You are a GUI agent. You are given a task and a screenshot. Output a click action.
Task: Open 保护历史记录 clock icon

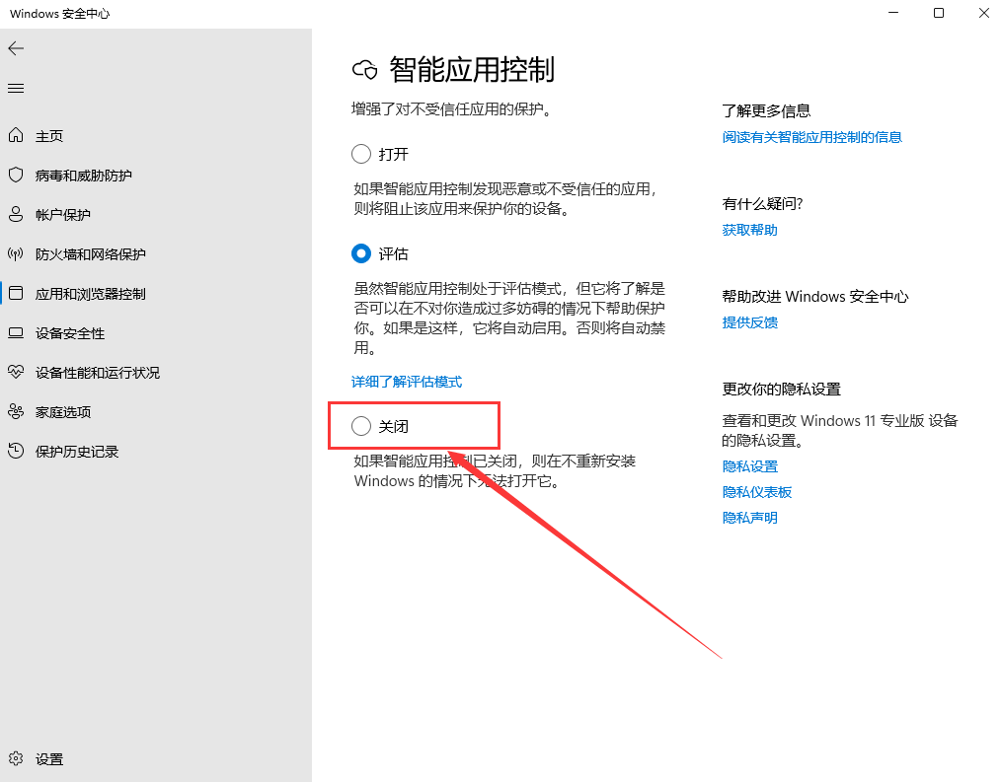16,452
